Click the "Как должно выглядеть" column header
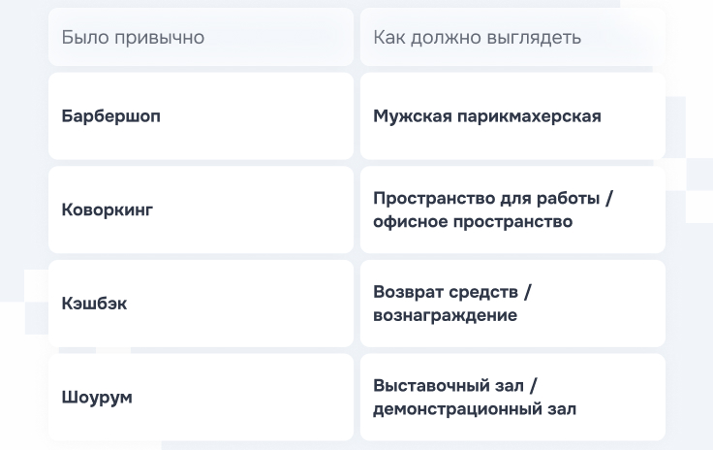Image resolution: width=713 pixels, height=450 pixels. coord(477,38)
